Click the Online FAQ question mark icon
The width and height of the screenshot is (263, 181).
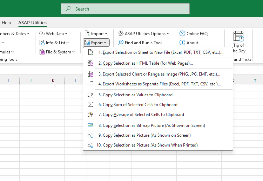click(x=182, y=33)
